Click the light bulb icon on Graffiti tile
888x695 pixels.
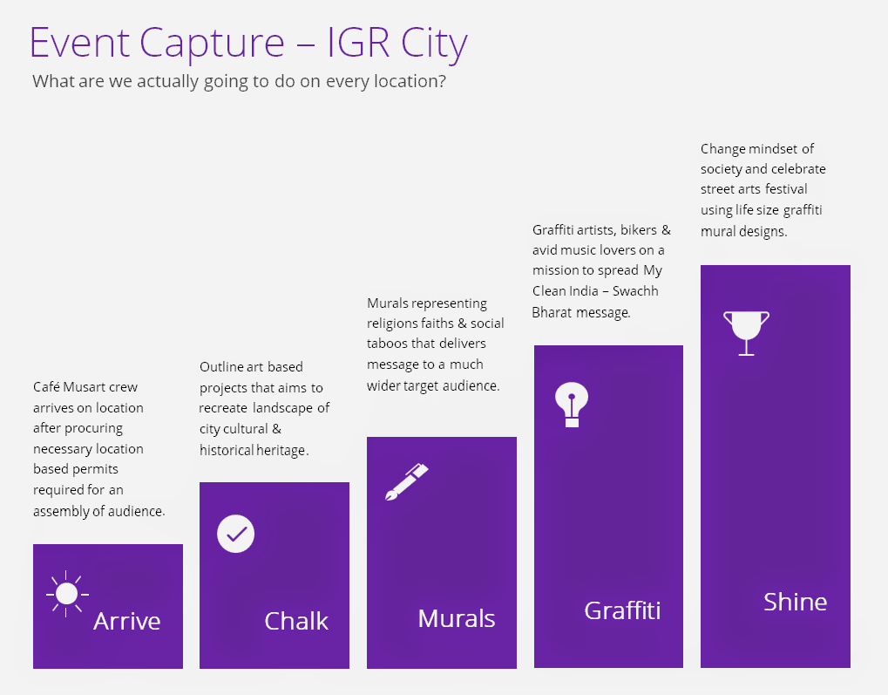(x=572, y=405)
